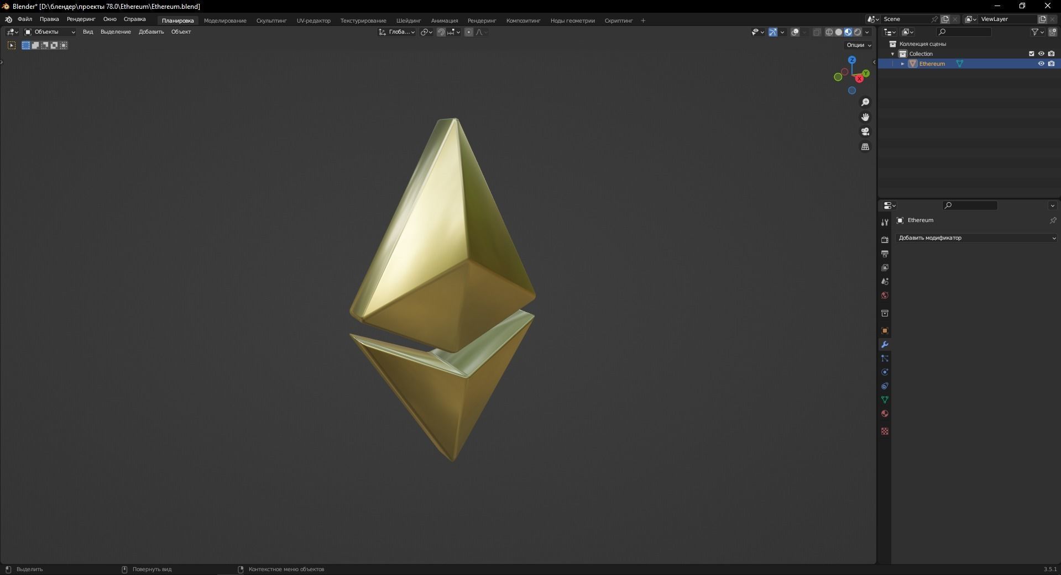Click the Z axis on navigation gizmo
This screenshot has height=575, width=1061.
(x=852, y=60)
